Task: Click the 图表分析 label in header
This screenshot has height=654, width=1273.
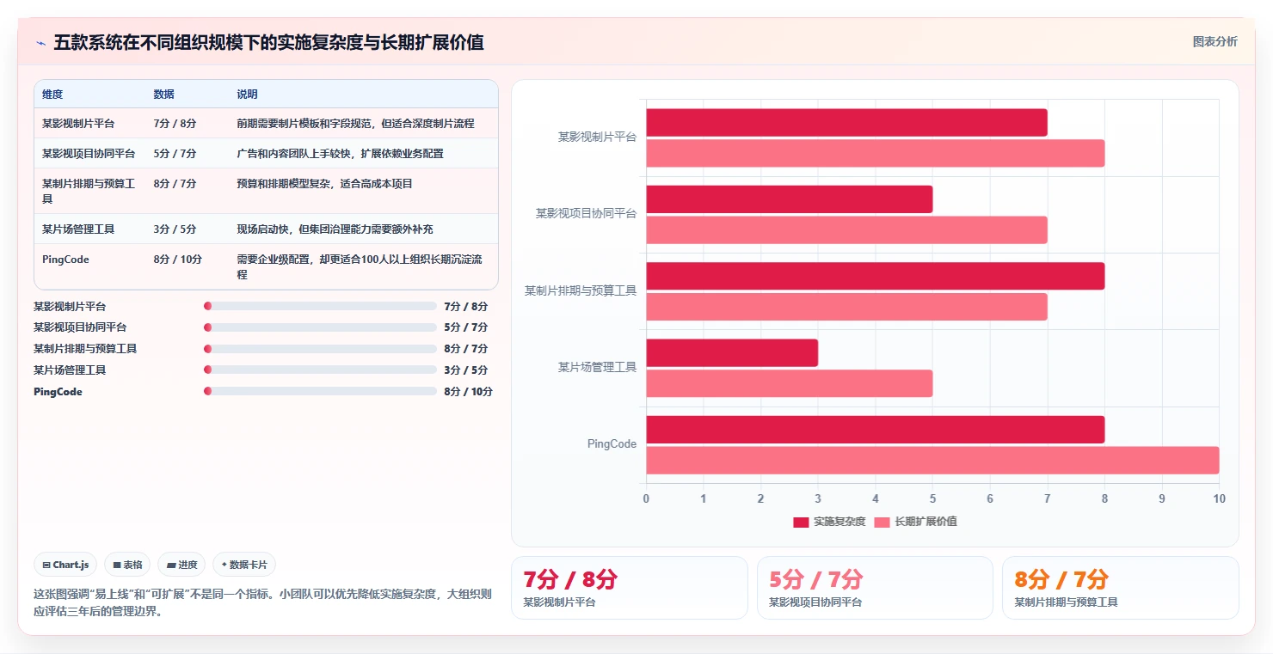Action: [1215, 41]
